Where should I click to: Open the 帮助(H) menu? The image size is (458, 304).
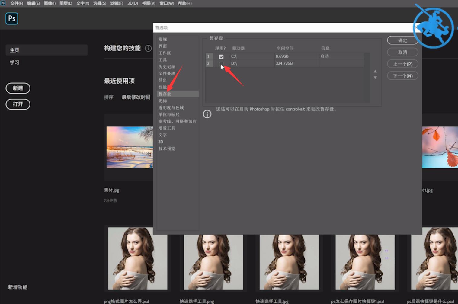[x=184, y=3]
